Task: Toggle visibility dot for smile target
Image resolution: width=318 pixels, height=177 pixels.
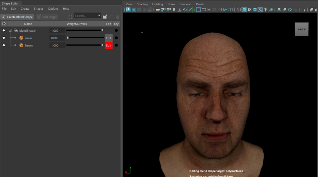Action: 4,38
